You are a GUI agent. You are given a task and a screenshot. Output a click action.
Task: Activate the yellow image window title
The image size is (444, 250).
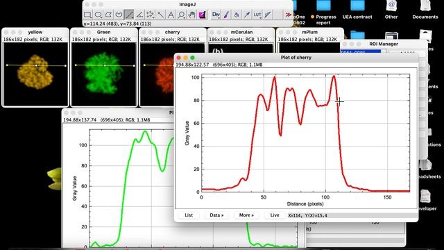click(x=35, y=32)
